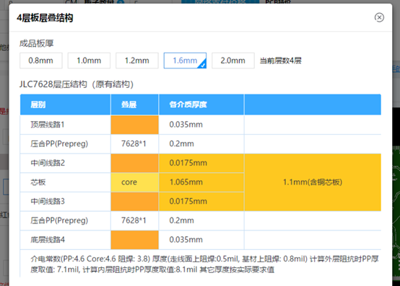Click the 1.065mm core thickness value

coord(186,182)
